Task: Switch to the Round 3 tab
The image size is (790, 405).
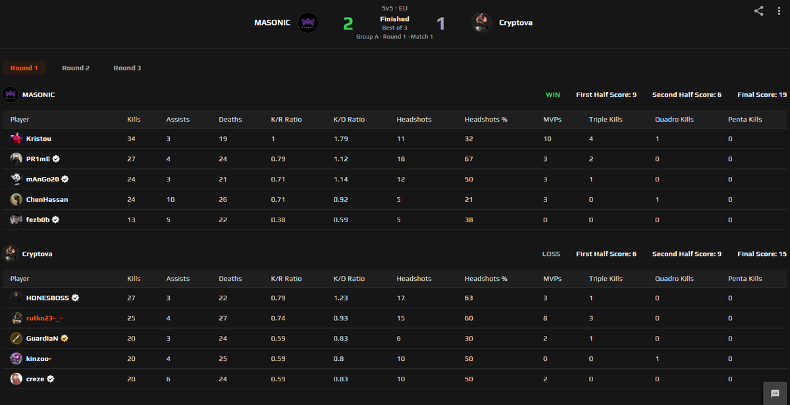Action: 127,68
